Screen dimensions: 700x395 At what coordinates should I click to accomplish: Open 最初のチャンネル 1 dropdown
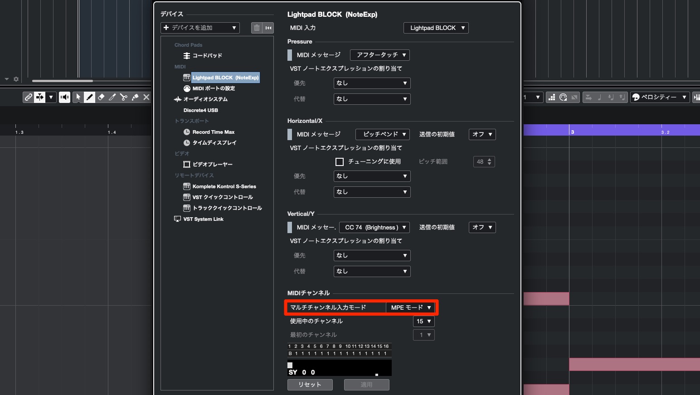pyautogui.click(x=424, y=335)
